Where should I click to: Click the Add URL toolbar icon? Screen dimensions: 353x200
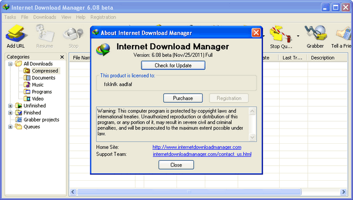[x=16, y=34]
